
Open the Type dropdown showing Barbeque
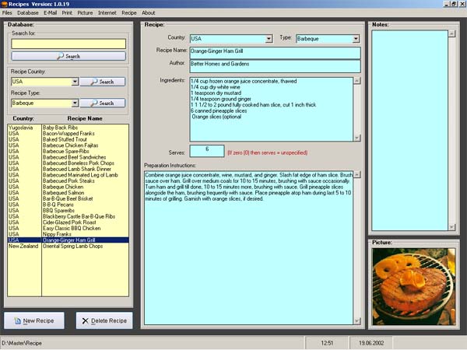(357, 38)
